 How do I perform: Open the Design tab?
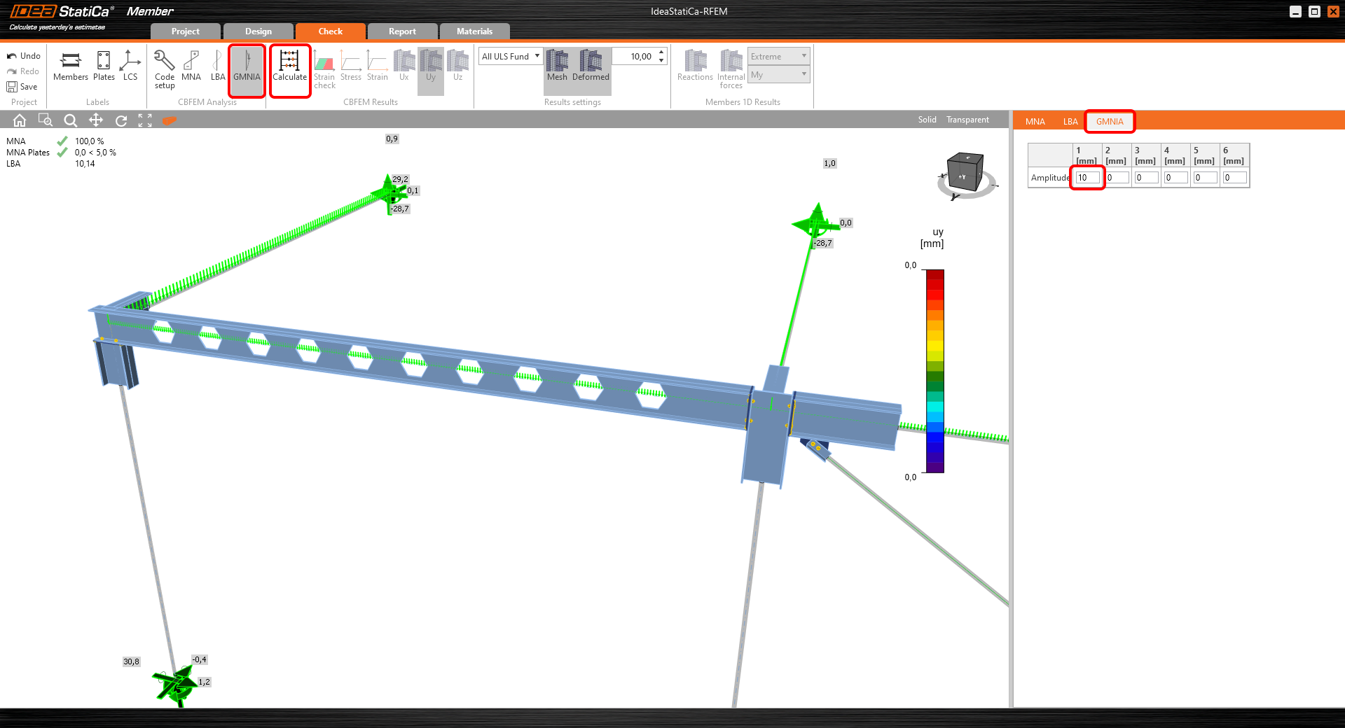pos(258,31)
